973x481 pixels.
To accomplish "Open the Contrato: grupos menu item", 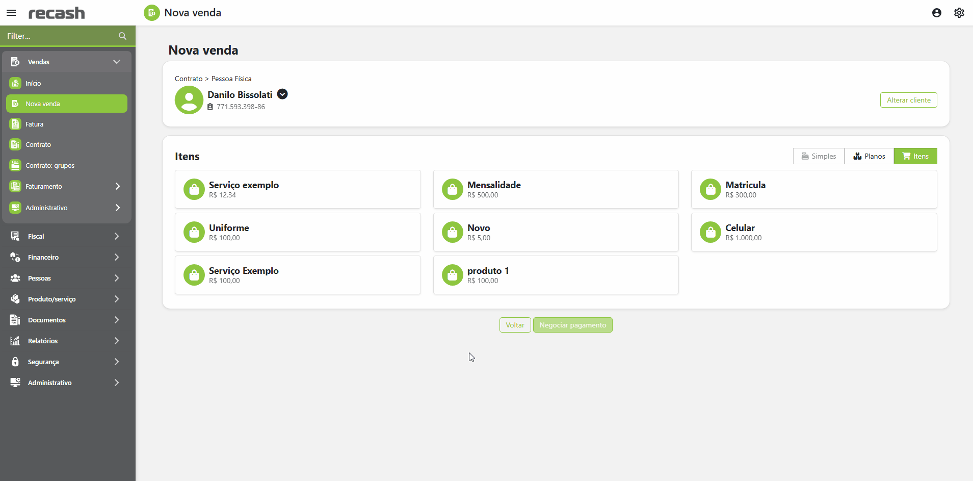I will point(50,166).
